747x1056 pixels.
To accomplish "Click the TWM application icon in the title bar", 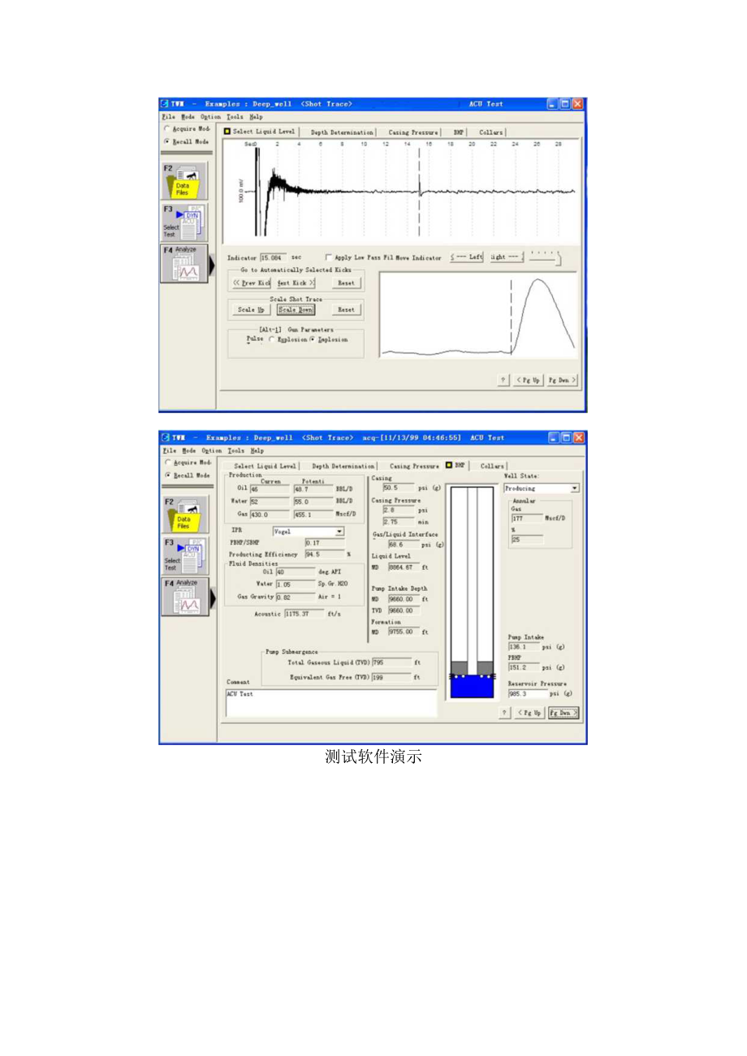I will click(x=165, y=104).
